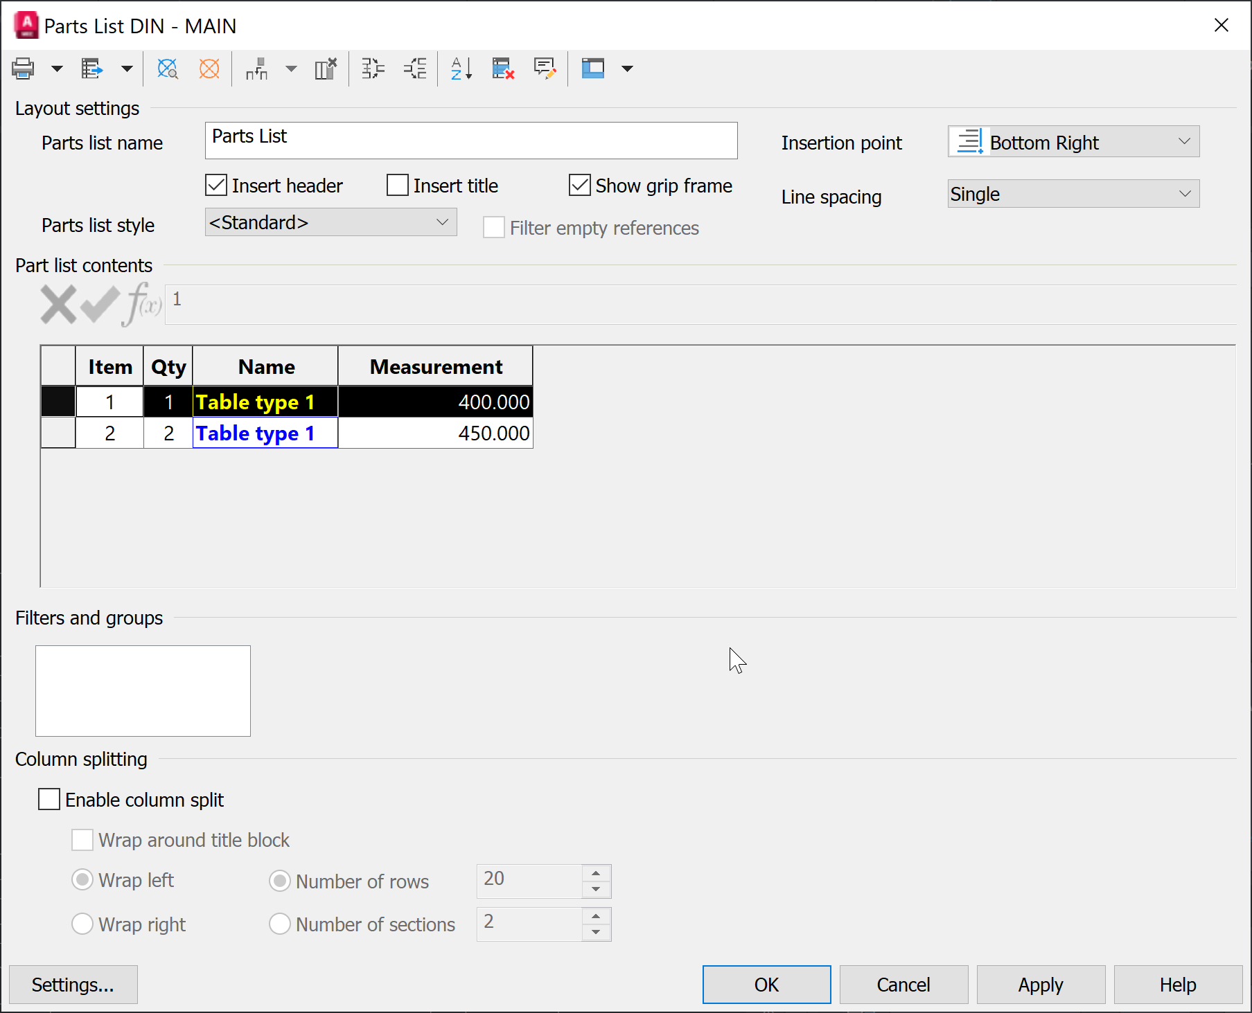Edit the item note annotation

point(545,69)
